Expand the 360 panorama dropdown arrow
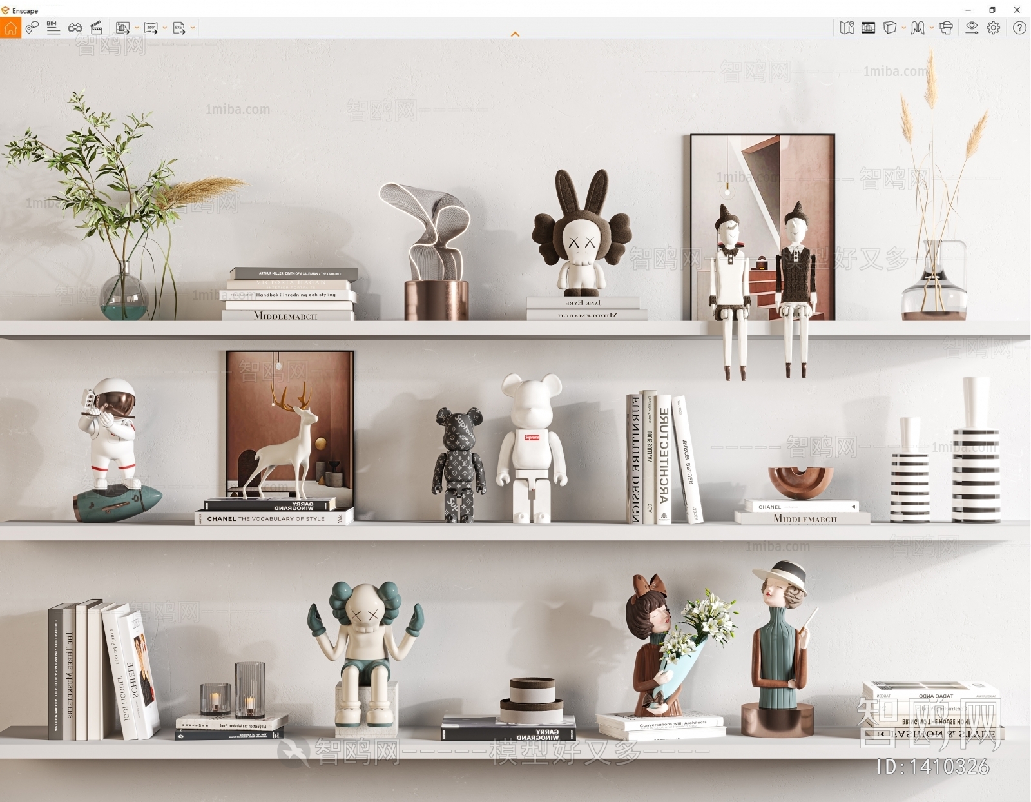 [165, 28]
